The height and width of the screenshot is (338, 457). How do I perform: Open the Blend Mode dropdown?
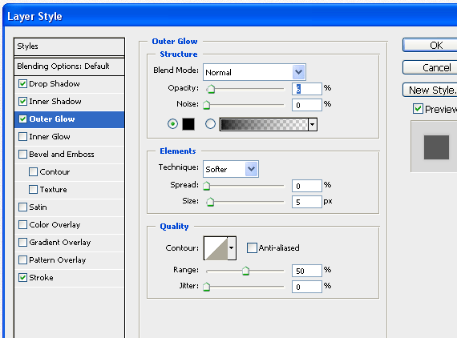tap(254, 72)
